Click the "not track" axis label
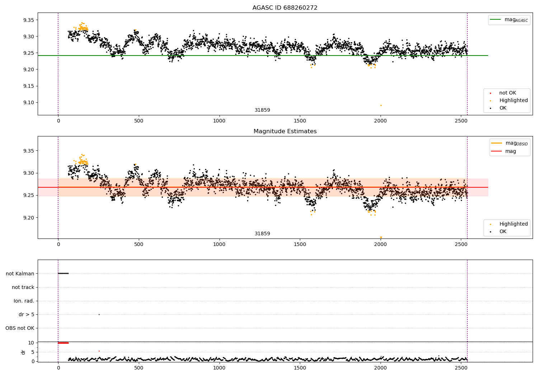The width and height of the screenshot is (538, 376). tap(23, 288)
